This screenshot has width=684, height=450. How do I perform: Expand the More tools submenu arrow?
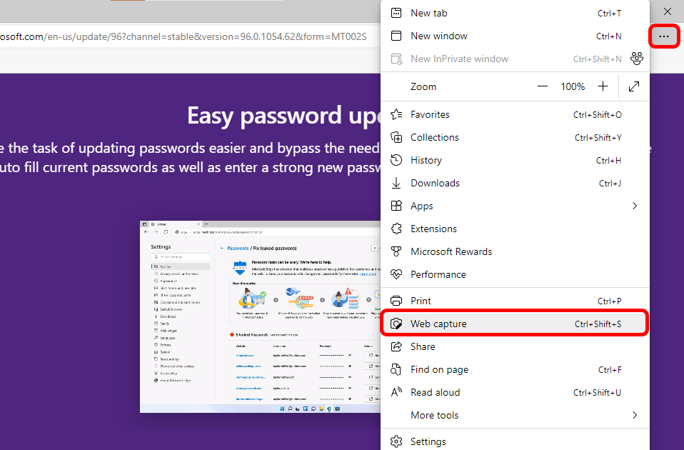click(x=635, y=415)
